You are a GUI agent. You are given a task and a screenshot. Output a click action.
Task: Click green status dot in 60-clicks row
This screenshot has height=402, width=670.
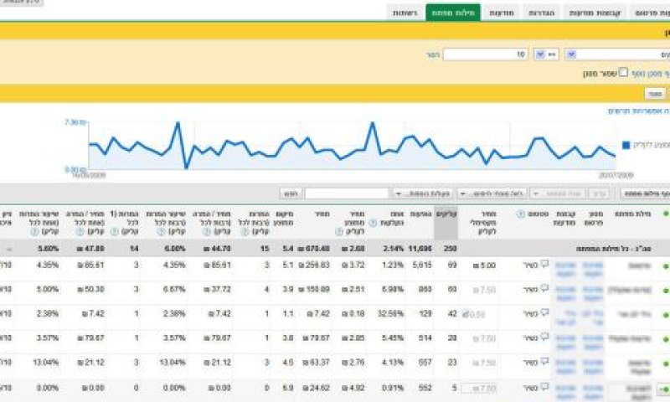click(666, 291)
